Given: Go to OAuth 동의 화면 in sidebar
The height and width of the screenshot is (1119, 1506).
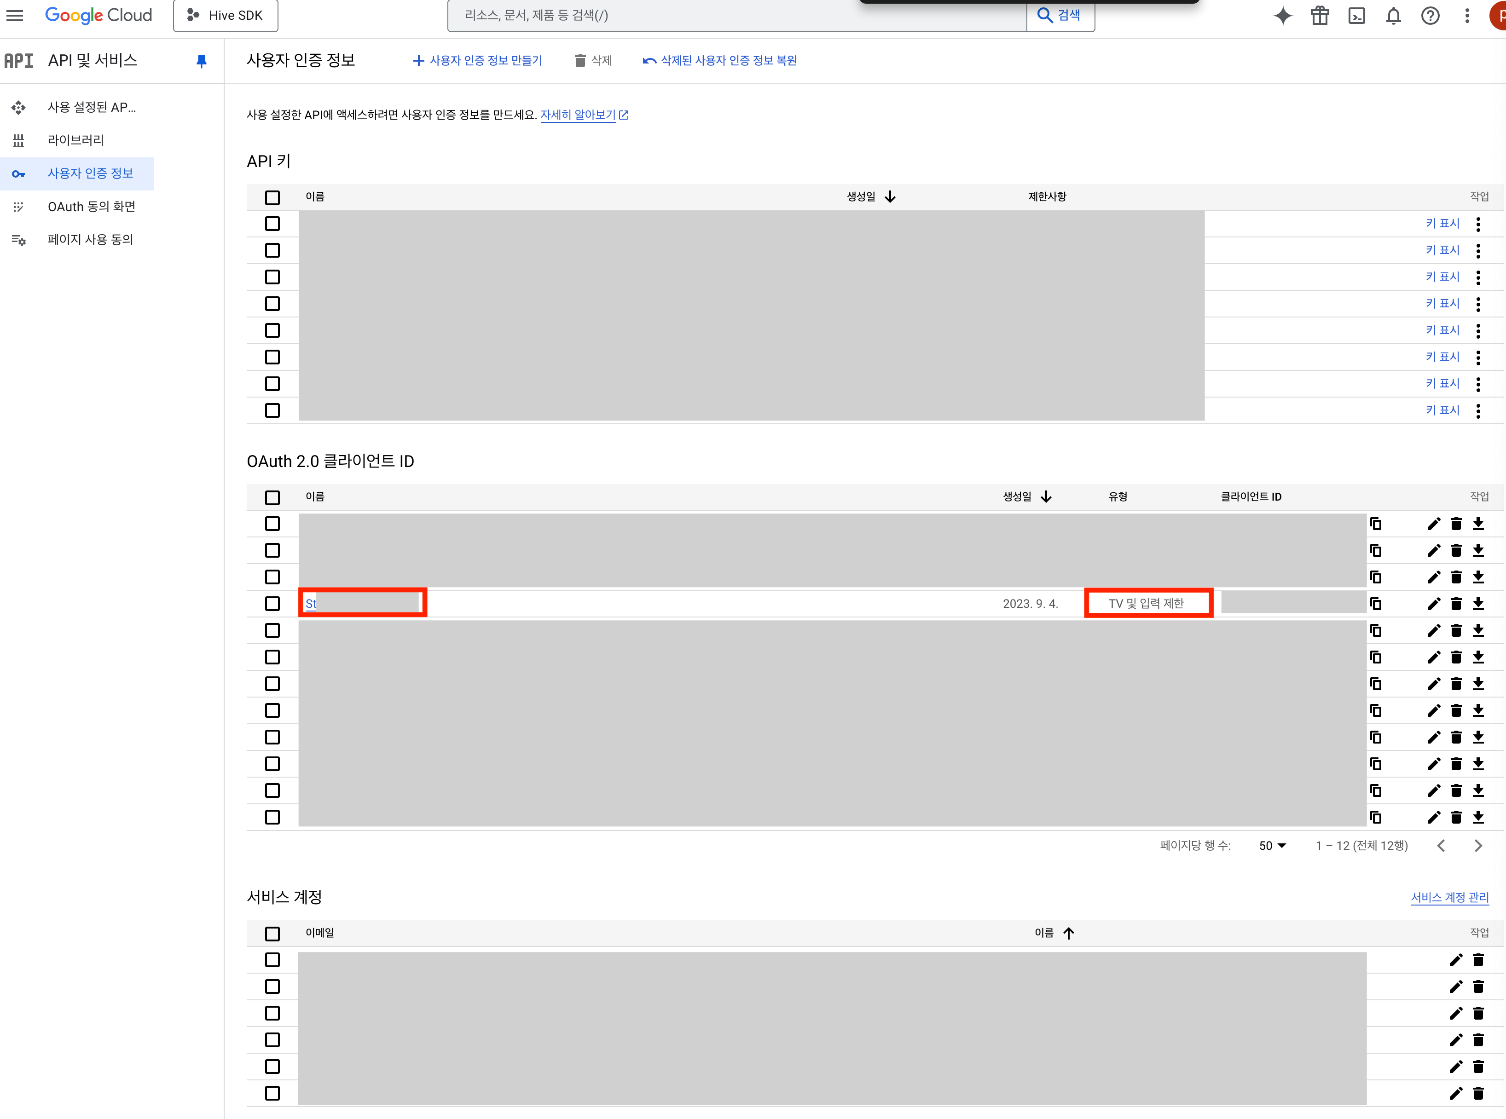Looking at the screenshot, I should [x=92, y=207].
